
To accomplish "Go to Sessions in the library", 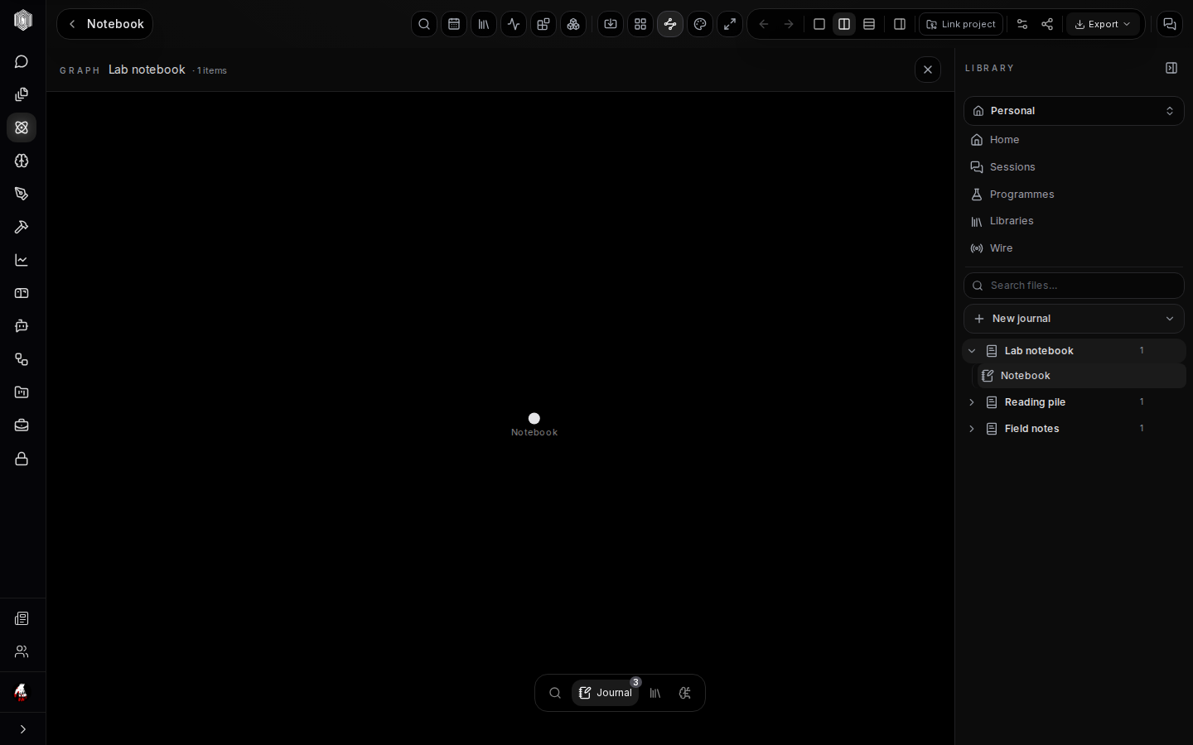I will (x=1074, y=167).
